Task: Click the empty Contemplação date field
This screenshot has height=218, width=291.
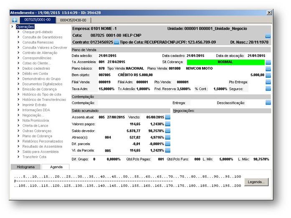Action: tap(134, 103)
